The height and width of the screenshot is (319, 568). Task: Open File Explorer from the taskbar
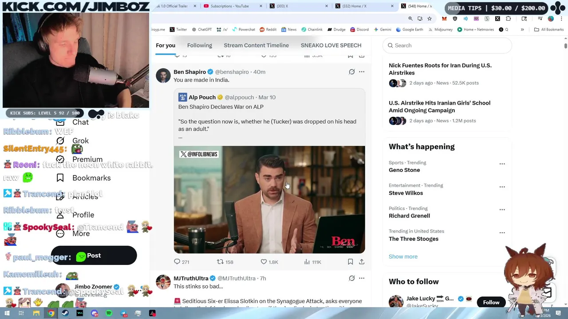tap(36, 313)
